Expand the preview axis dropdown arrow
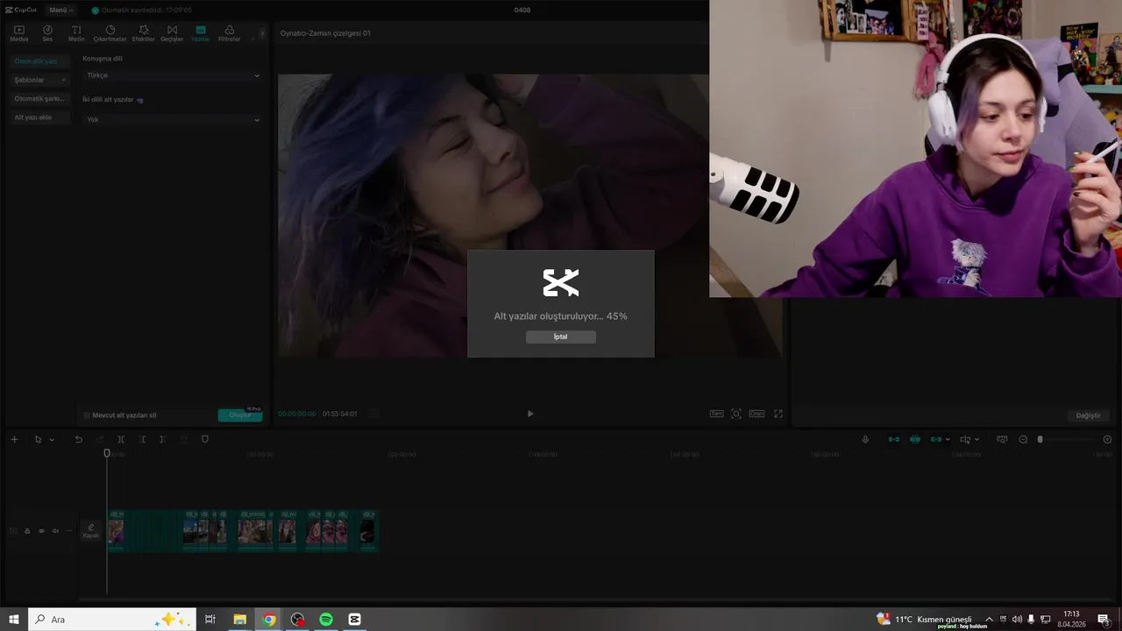1122x631 pixels. (976, 440)
